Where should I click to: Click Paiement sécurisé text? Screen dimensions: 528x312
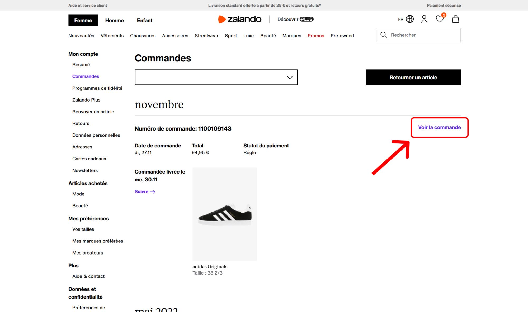pos(444,5)
